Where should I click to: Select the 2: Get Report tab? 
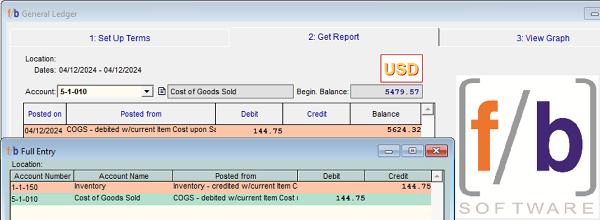pyautogui.click(x=334, y=37)
